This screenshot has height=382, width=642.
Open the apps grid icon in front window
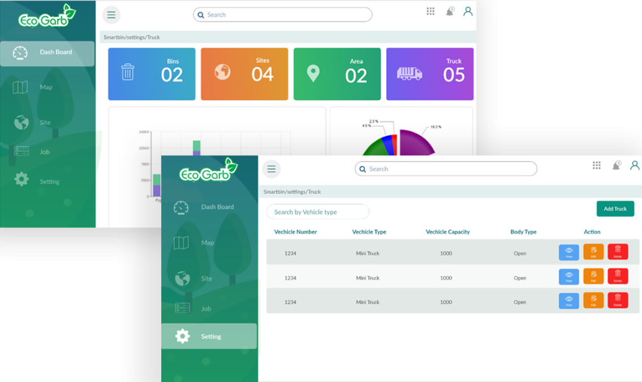click(596, 165)
